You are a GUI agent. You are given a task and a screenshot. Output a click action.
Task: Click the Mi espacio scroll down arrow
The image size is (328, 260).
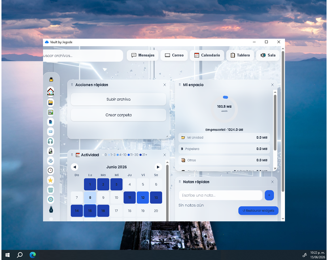(x=275, y=169)
